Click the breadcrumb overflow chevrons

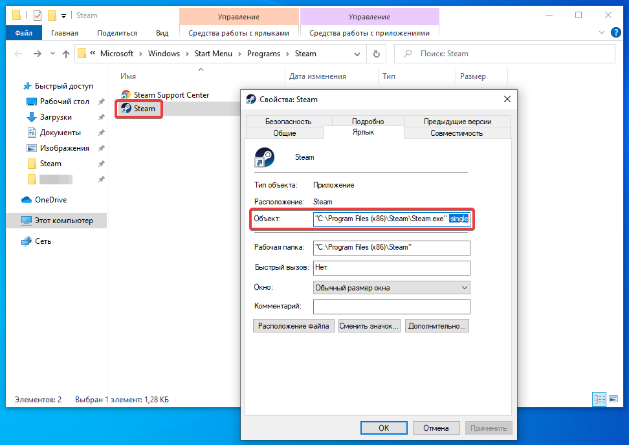93,53
